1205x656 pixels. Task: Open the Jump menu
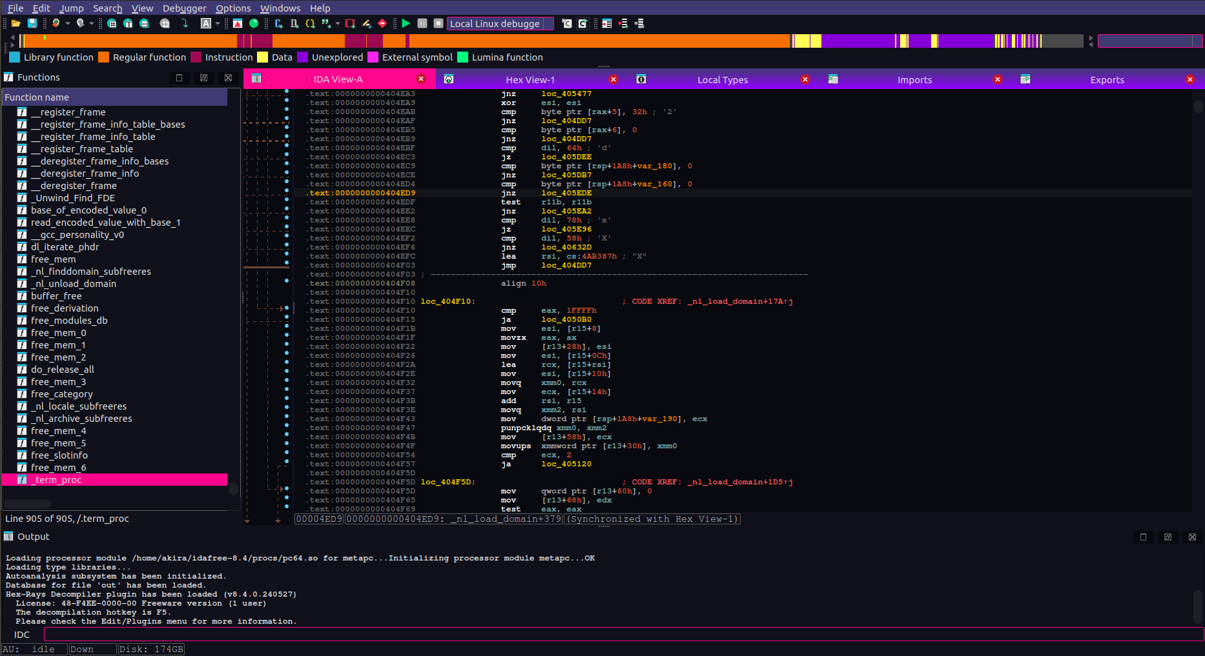[72, 8]
